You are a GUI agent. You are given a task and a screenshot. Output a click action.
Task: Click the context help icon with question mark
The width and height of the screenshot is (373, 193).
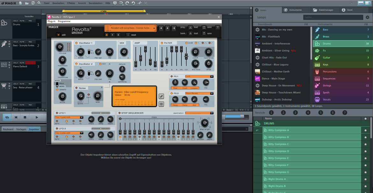coord(115,3)
